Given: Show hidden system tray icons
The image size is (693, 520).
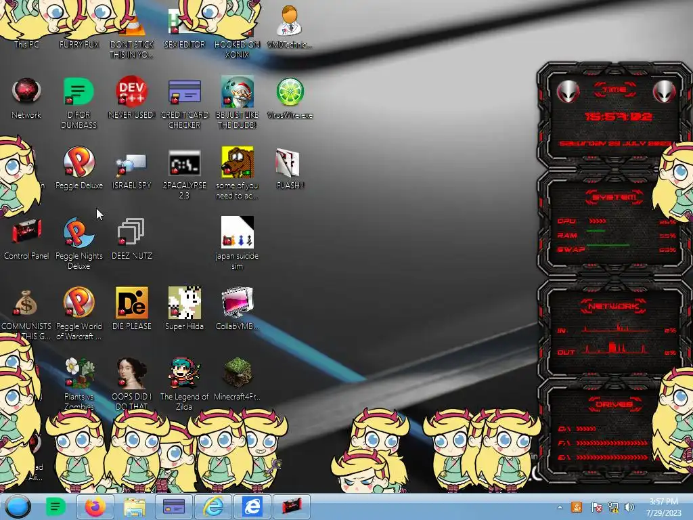Looking at the screenshot, I should pyautogui.click(x=560, y=508).
